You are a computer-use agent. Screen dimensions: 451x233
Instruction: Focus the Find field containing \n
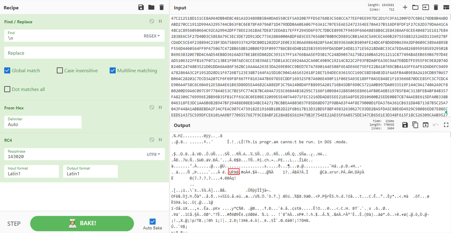(73, 35)
